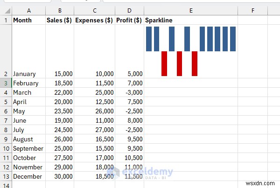This screenshot has height=188, width=280.
Task: Select the May cell
Action: [x=29, y=111]
